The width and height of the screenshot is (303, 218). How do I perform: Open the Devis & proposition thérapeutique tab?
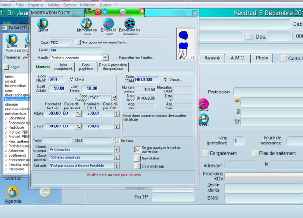click(x=113, y=67)
